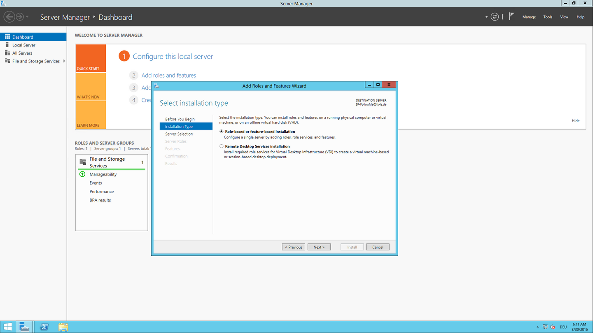Select Dashboard in the left navigation pane
The height and width of the screenshot is (333, 593).
point(33,37)
